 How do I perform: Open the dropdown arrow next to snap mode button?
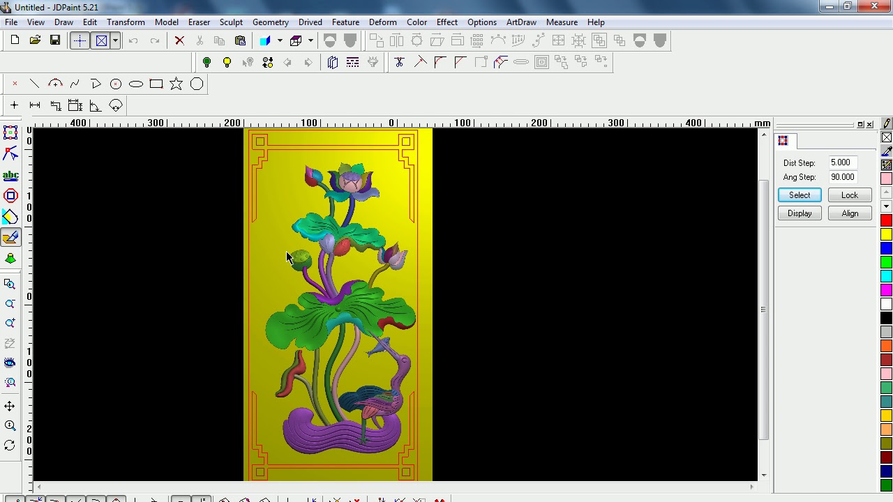115,40
